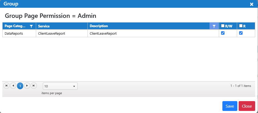The height and width of the screenshot is (113, 258).
Task: Click the 'Group Page Permission = Admin' heading
Action: coord(51,16)
